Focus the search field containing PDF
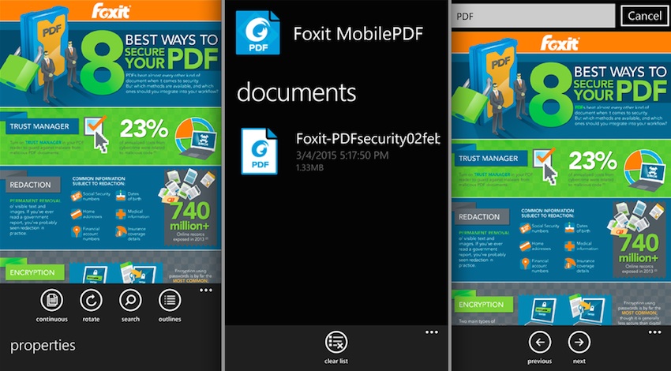The width and height of the screenshot is (671, 371). pyautogui.click(x=533, y=17)
